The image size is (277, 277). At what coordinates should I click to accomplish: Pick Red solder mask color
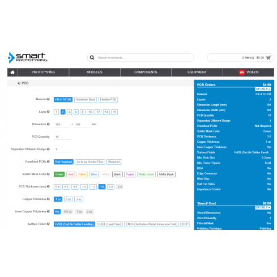click(x=71, y=174)
